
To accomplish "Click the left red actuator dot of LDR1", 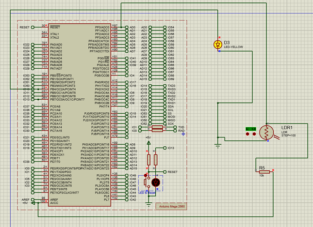I will click(x=248, y=135).
